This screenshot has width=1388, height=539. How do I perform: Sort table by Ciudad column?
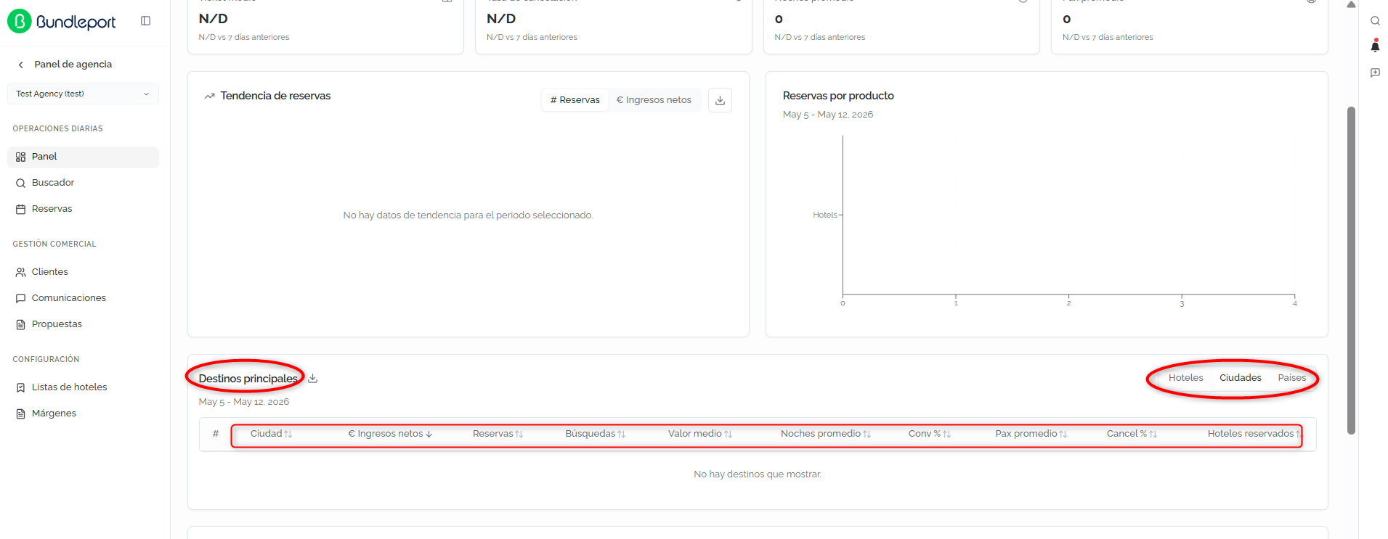click(271, 434)
